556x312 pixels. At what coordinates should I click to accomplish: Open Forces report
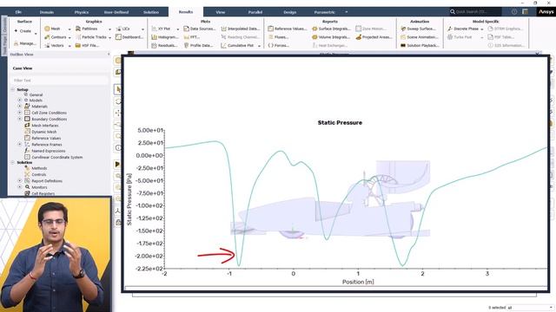[x=278, y=46]
